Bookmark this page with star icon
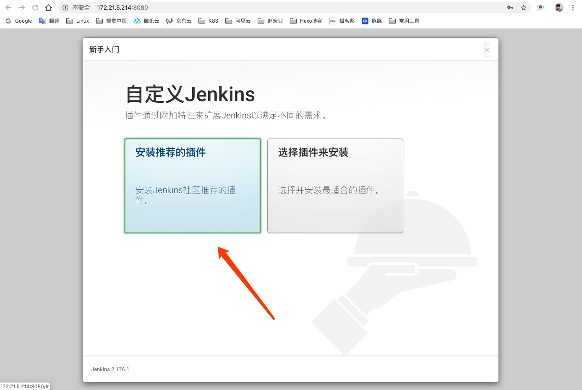 pos(524,8)
